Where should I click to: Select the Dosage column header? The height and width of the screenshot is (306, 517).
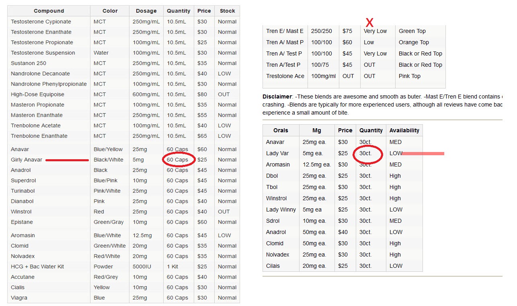(146, 11)
